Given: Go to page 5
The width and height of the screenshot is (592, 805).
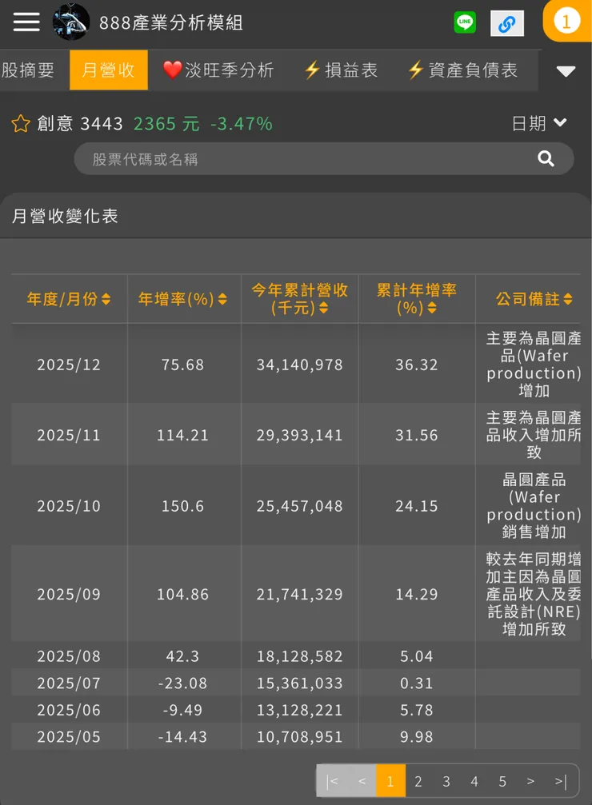Looking at the screenshot, I should (x=502, y=781).
